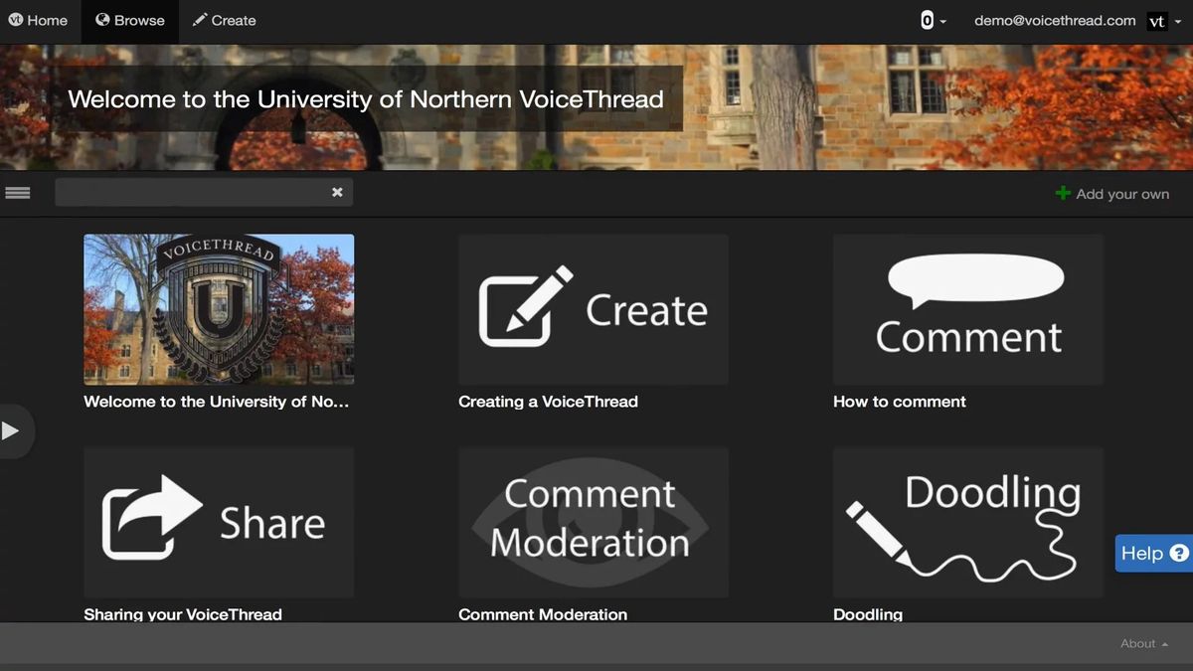Open the Comment Moderation thumbnail

point(593,522)
